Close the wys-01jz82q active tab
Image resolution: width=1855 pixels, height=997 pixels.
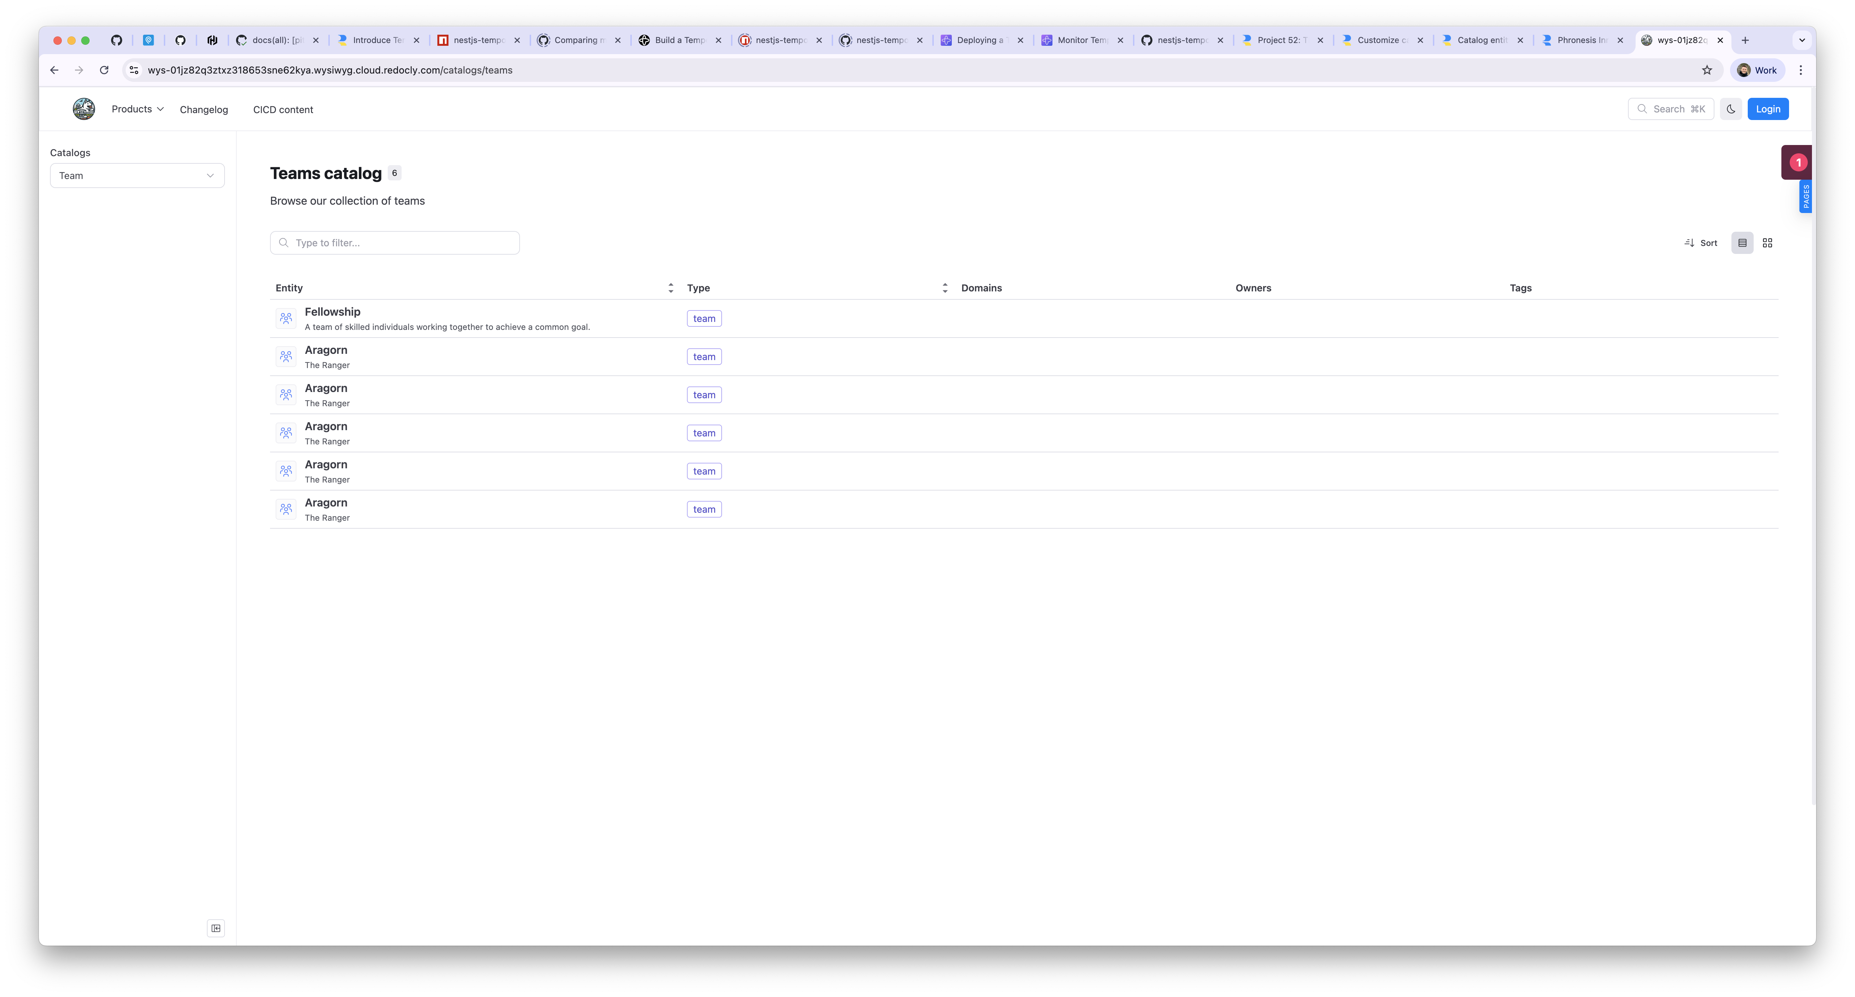1720,40
